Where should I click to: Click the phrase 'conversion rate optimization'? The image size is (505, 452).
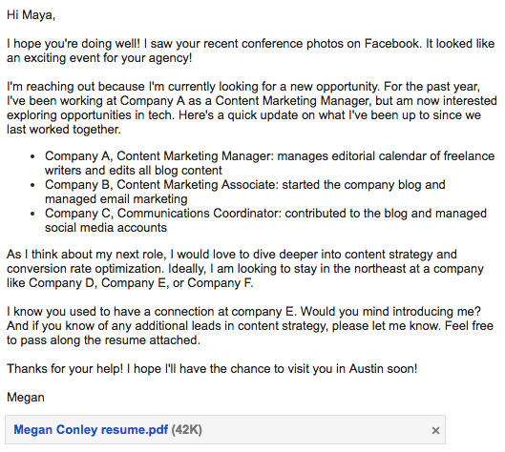[85, 269]
